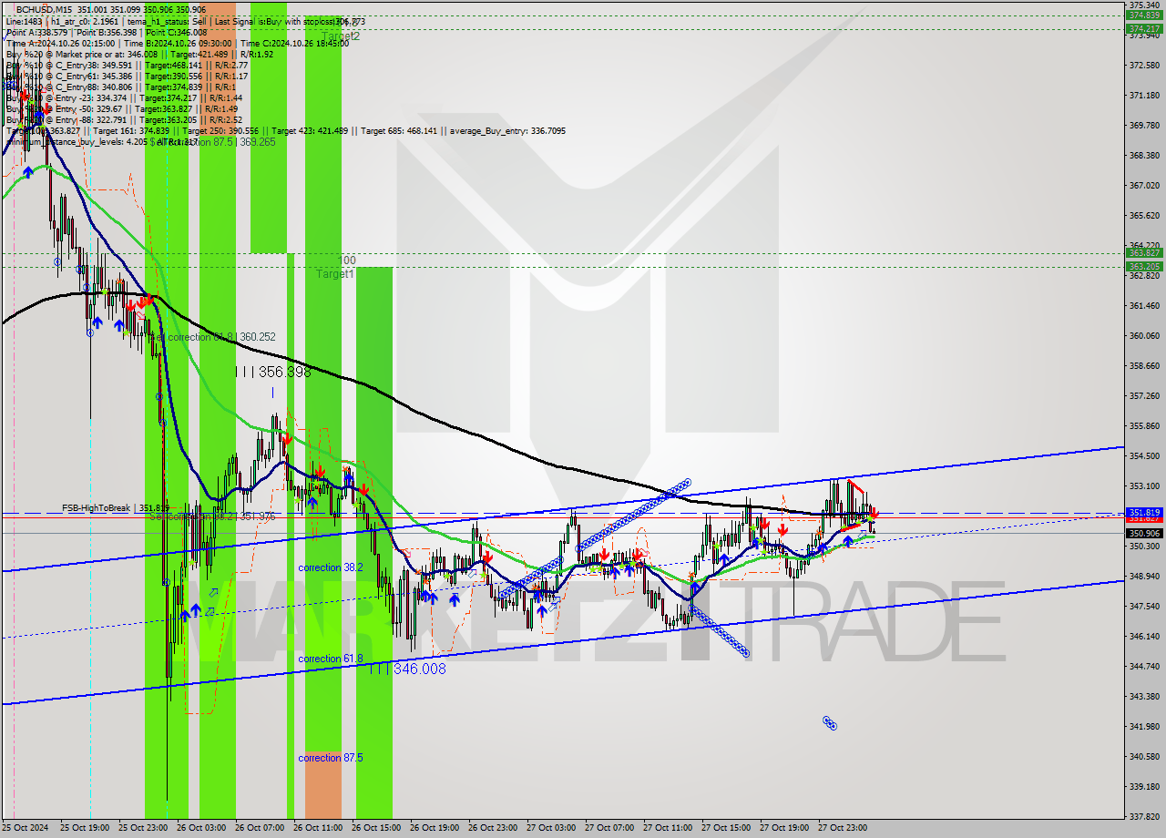This screenshot has width=1166, height=838.
Task: Select the 'correction 87.5' label near bottom
Action: tap(330, 758)
